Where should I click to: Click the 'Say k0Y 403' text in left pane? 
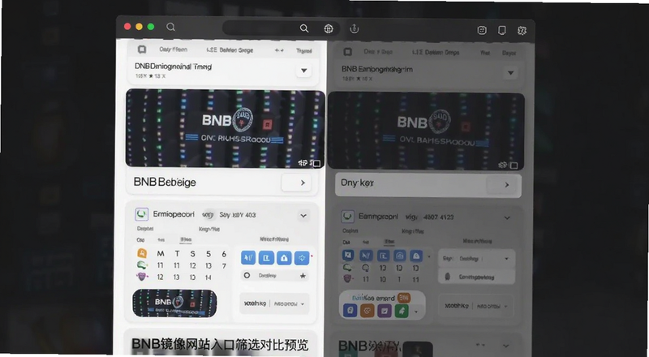238,215
